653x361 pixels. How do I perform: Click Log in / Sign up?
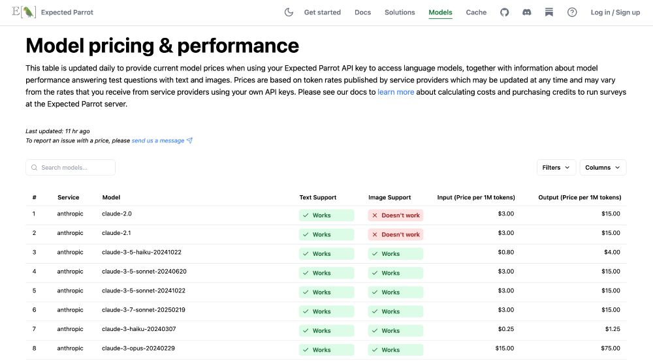615,12
